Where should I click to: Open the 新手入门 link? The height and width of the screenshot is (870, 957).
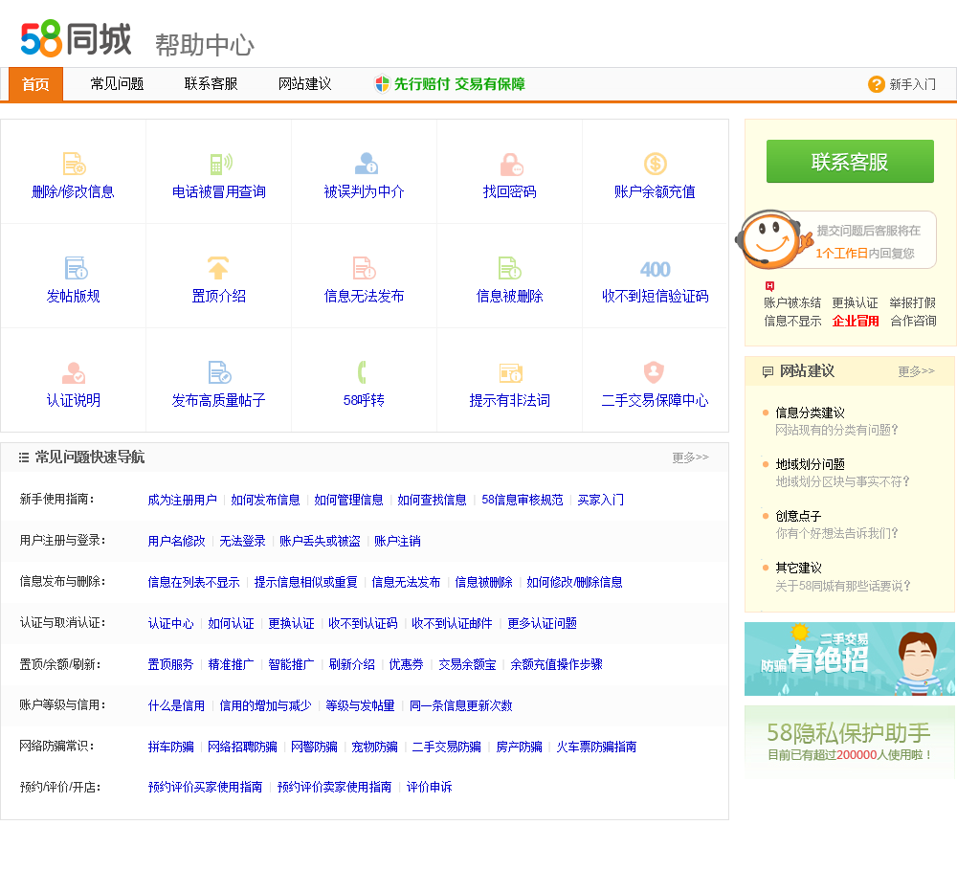(x=912, y=84)
